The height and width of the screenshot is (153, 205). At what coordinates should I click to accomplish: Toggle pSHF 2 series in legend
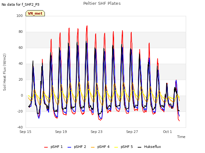(x=77, y=147)
